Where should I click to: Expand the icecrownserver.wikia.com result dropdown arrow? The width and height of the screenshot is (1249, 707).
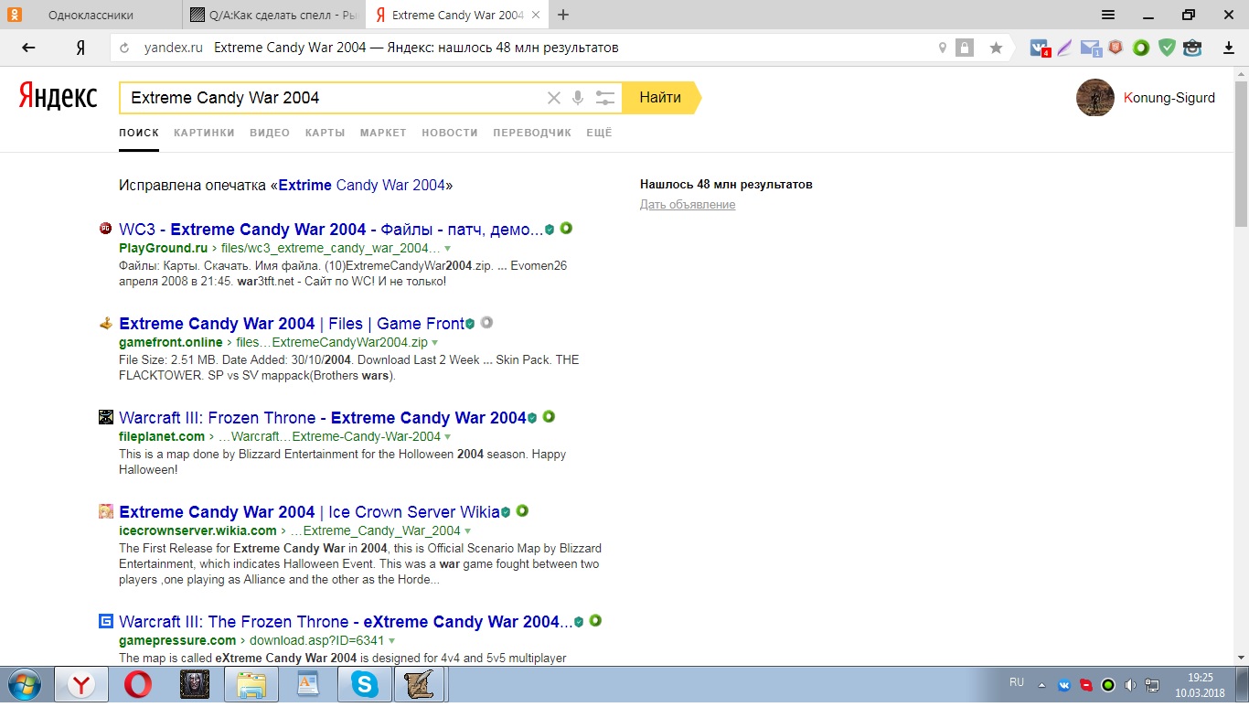click(468, 531)
